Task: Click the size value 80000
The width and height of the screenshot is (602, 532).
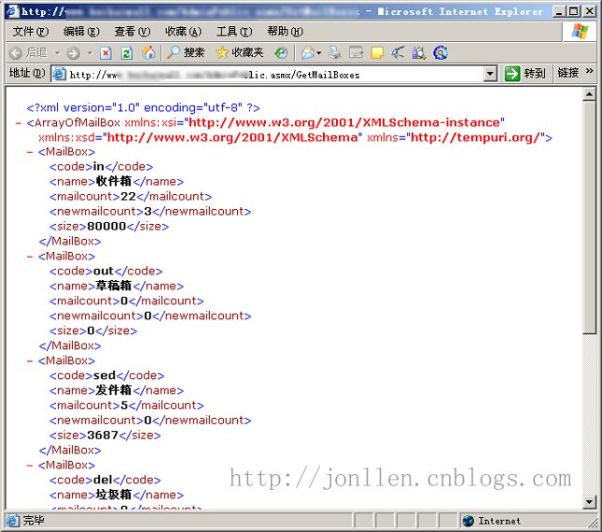Action: coord(106,227)
